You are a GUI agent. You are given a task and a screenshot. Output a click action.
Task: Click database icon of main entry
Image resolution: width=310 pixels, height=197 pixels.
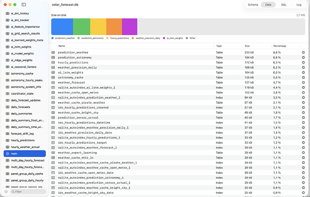(8, 153)
